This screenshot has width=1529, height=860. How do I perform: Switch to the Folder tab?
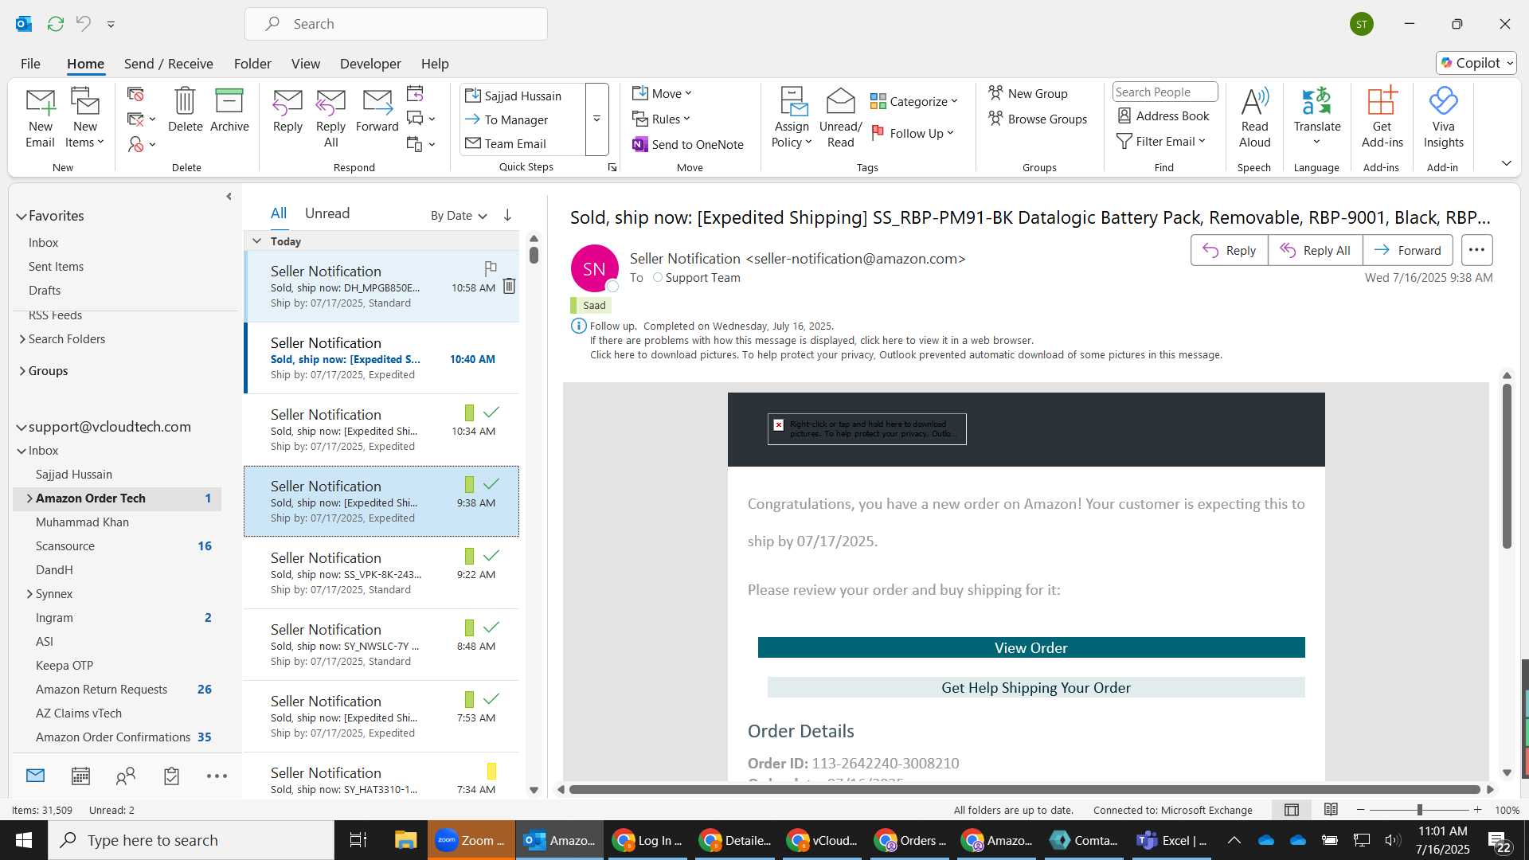point(252,64)
